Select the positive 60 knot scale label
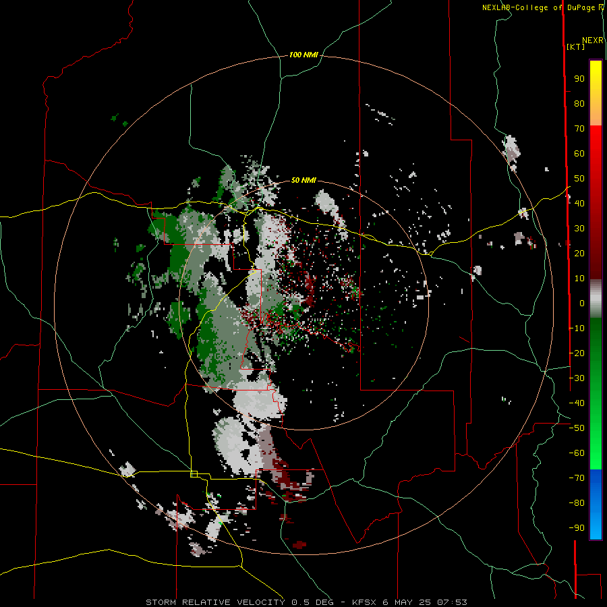607x607 pixels. [x=579, y=154]
